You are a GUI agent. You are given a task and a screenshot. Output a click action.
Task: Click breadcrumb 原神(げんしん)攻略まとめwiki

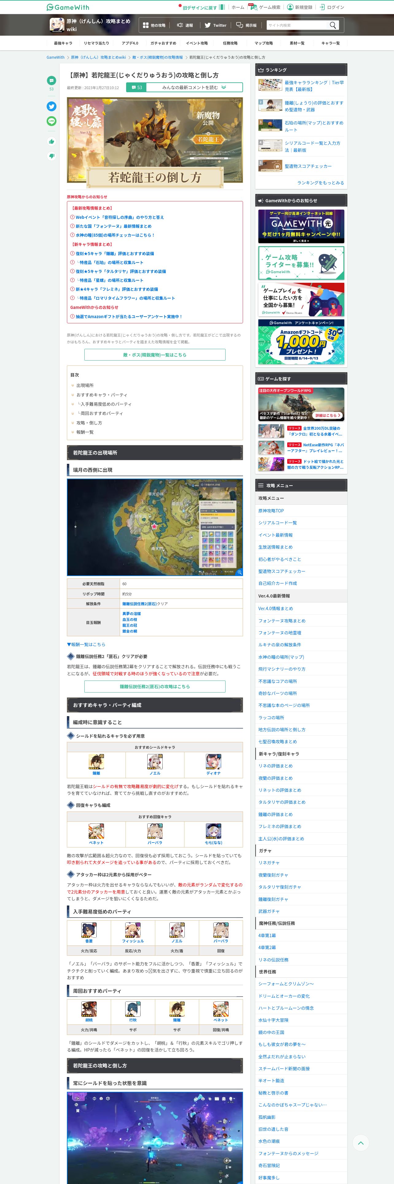coord(98,57)
